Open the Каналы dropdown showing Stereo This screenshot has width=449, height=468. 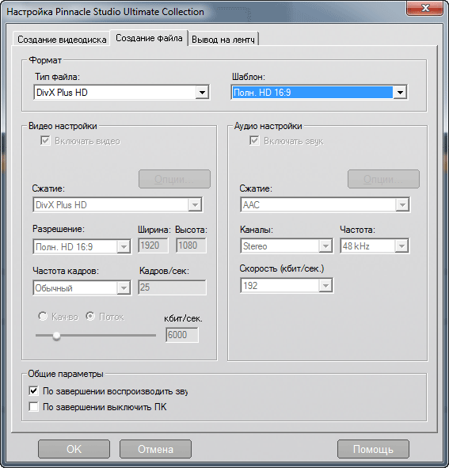point(287,246)
